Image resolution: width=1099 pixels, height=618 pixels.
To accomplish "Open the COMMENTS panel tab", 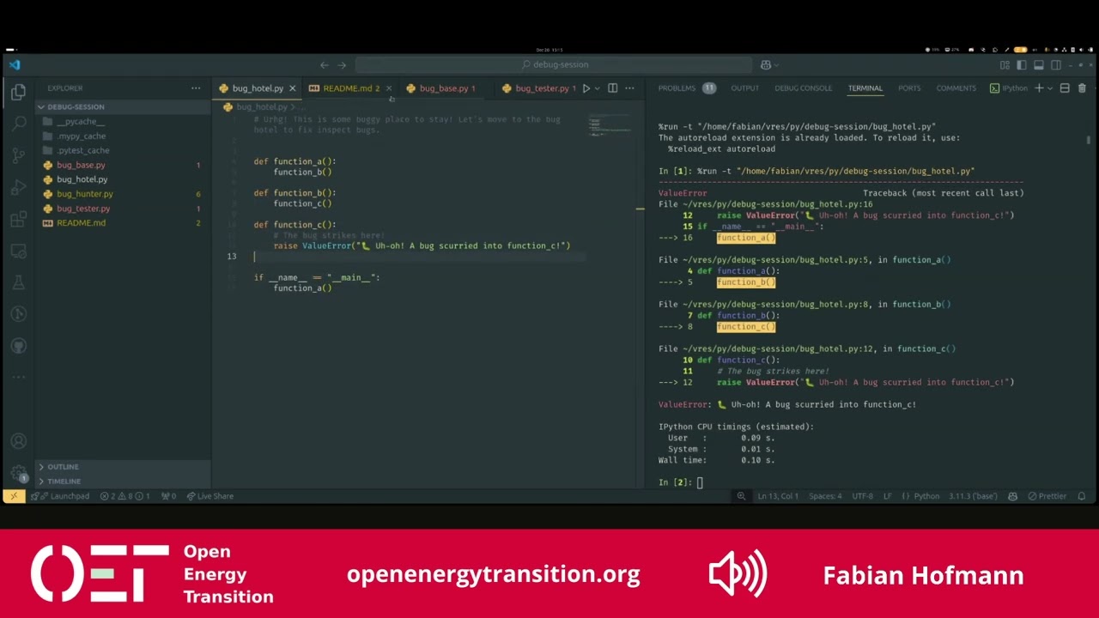I will click(x=956, y=88).
